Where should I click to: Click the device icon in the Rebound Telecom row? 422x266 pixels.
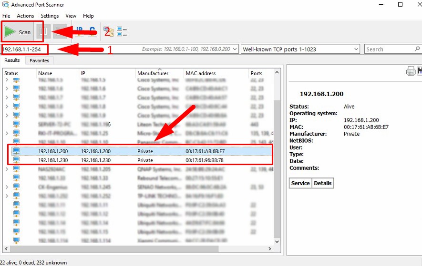tap(16, 178)
